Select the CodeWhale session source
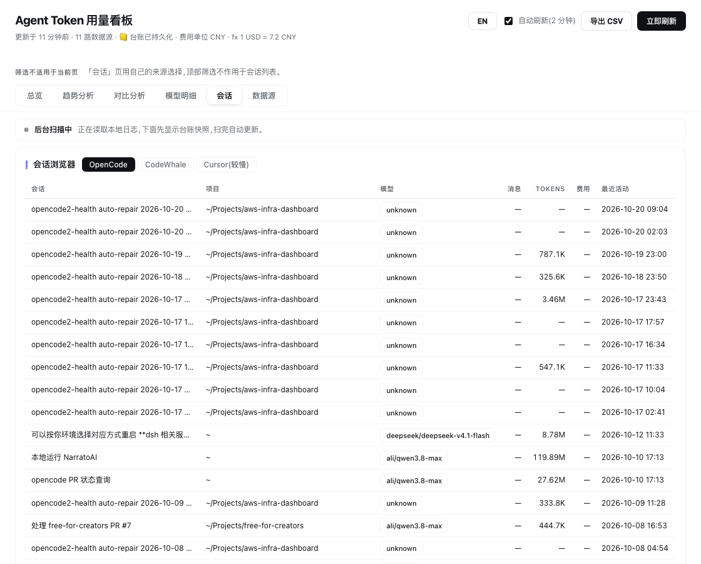701x564 pixels. (x=165, y=165)
